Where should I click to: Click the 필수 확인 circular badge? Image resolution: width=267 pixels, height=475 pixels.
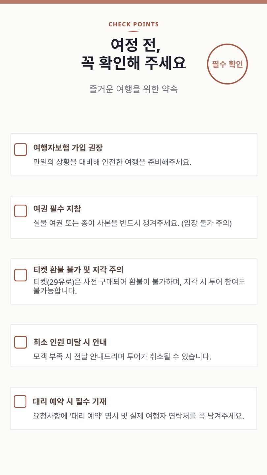click(x=227, y=64)
